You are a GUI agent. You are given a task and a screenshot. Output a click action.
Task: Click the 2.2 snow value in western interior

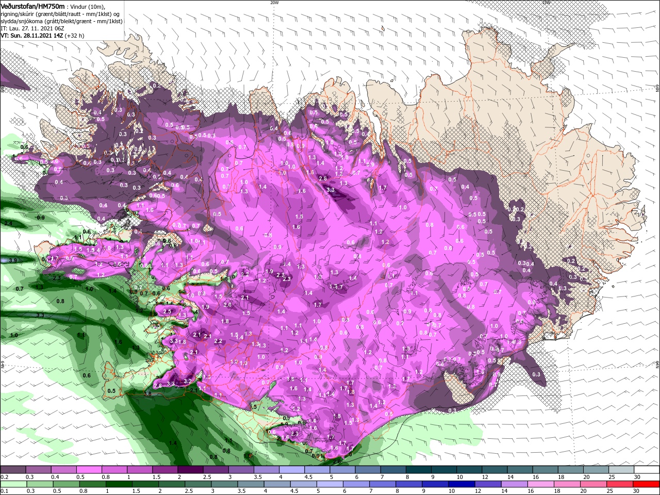218,341
